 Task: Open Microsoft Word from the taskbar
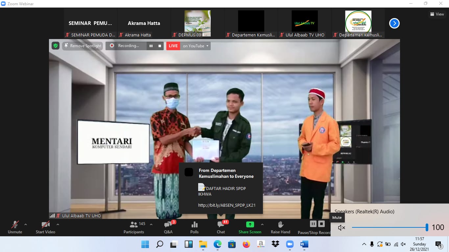pos(303,244)
